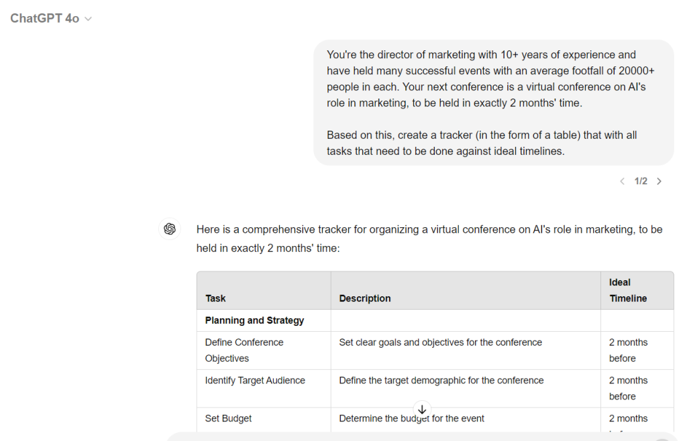Click the 'Here is a comprehensive tracker' intro text
687x441 pixels.
pos(429,239)
